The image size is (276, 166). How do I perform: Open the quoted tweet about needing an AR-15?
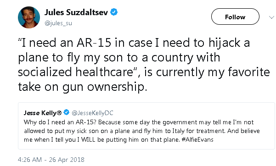146,126
